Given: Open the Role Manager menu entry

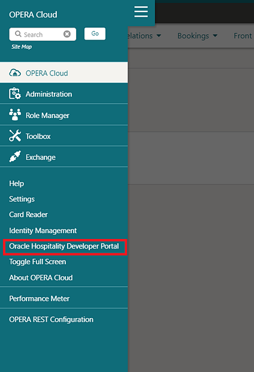Looking at the screenshot, I should point(63,115).
